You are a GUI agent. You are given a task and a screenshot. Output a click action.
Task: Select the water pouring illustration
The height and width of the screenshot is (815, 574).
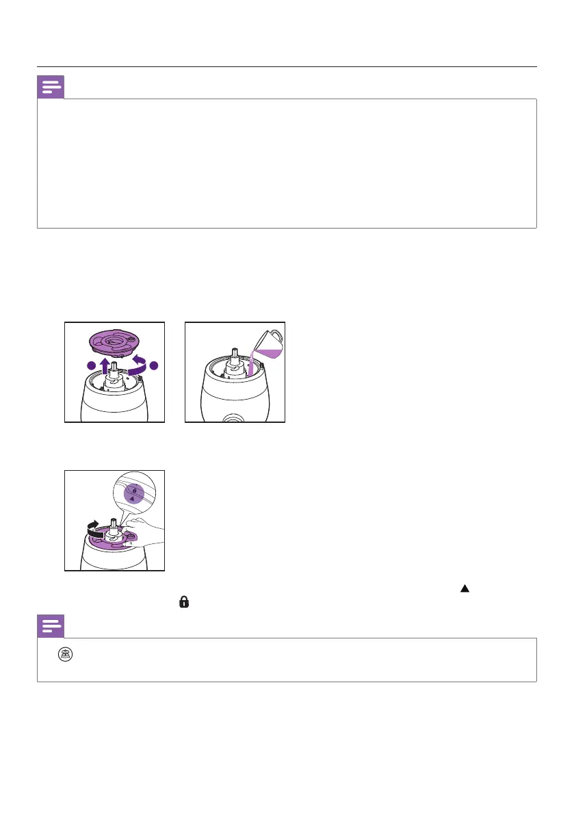235,372
